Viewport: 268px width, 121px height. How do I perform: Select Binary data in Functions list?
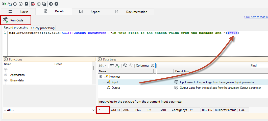(x=17, y=80)
